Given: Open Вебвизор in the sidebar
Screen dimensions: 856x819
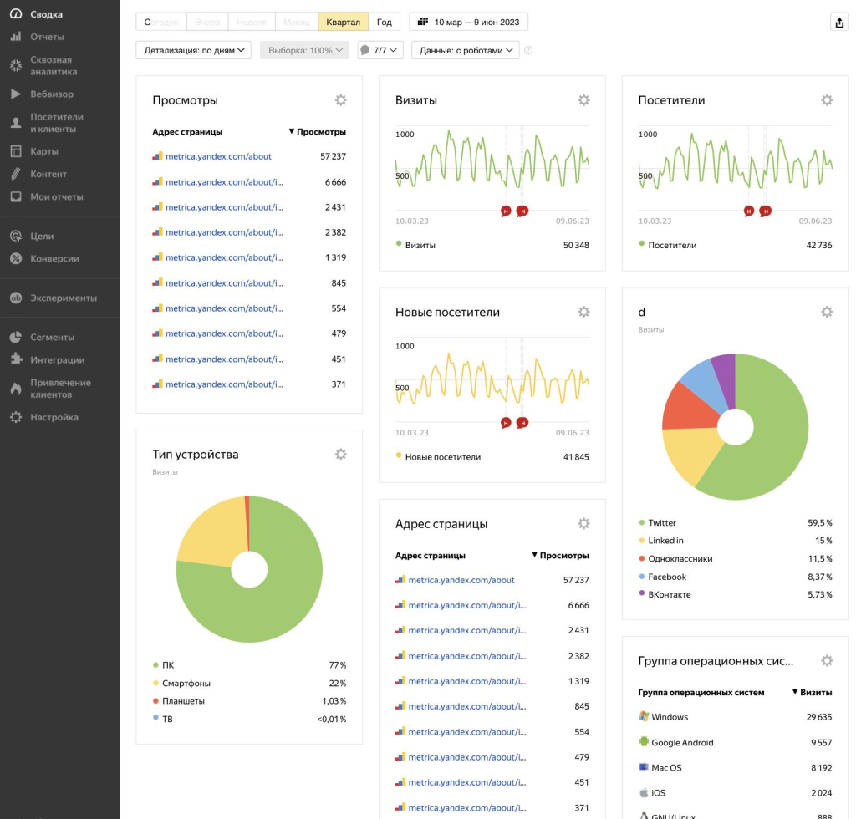Looking at the screenshot, I should pos(52,94).
